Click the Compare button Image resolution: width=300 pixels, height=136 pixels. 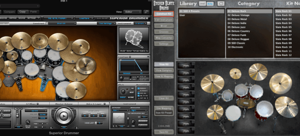9,12
